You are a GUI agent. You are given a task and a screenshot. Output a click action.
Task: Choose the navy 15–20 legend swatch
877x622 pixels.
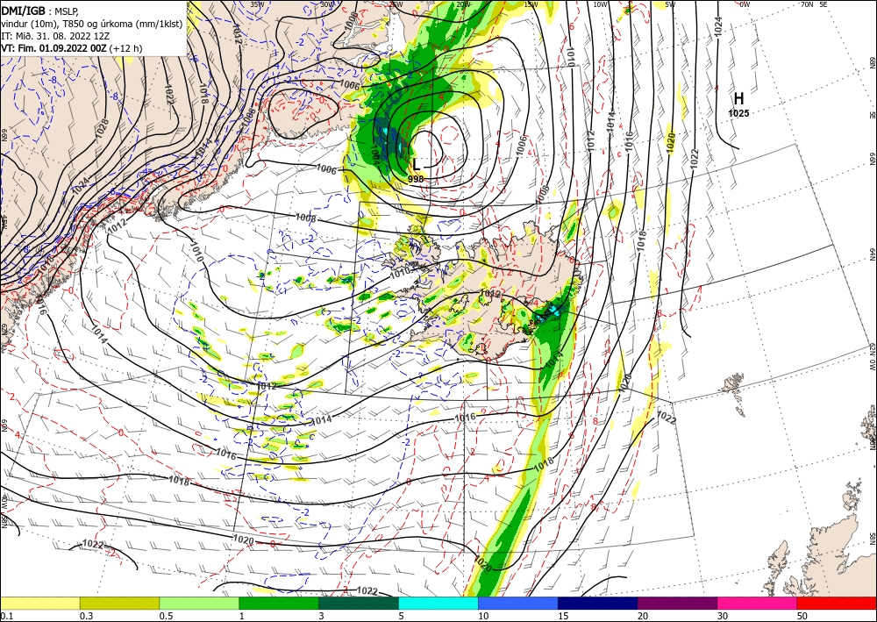(598, 603)
